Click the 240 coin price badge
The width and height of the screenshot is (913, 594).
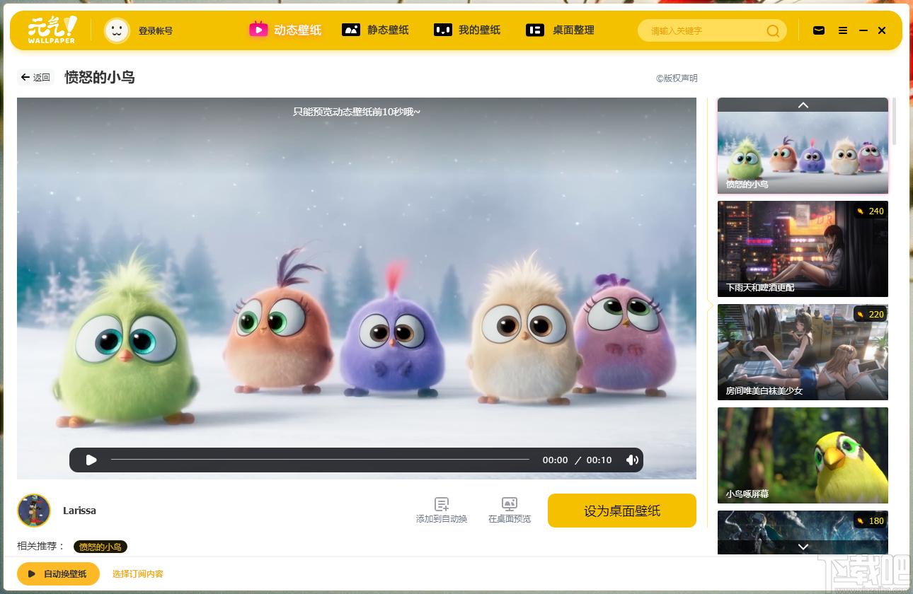(x=870, y=211)
